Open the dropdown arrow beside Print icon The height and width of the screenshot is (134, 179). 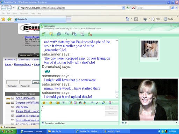point(149,19)
